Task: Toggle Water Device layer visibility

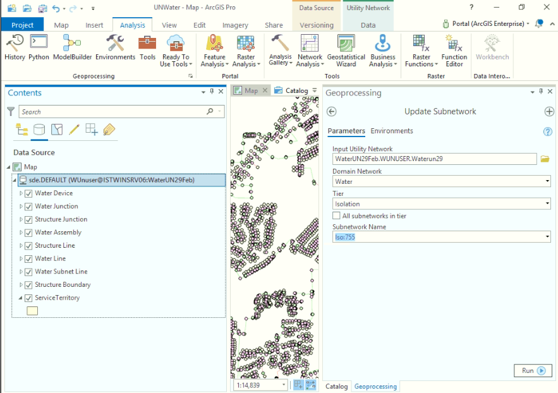Action: (x=28, y=193)
